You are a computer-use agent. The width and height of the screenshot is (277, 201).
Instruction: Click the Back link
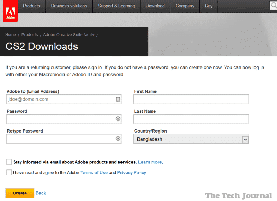pos(41,193)
